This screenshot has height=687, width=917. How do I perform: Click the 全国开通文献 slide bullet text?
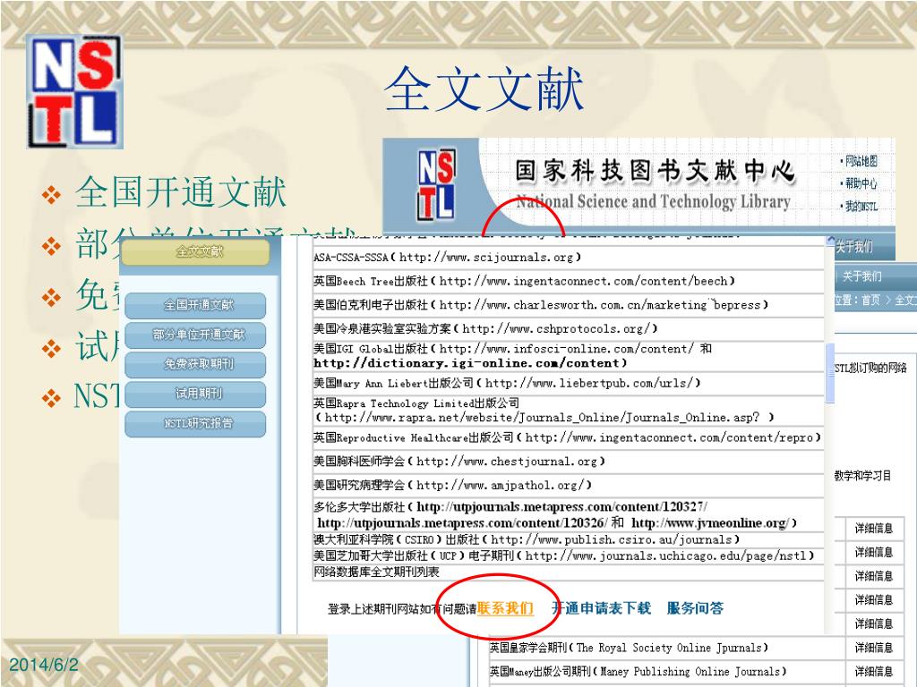[181, 191]
